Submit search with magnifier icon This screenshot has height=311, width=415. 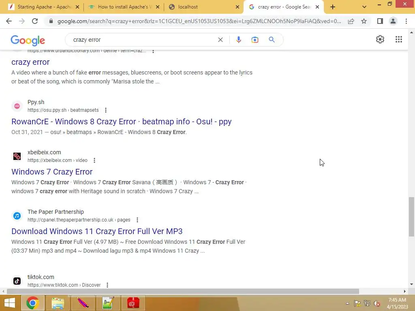click(x=272, y=40)
